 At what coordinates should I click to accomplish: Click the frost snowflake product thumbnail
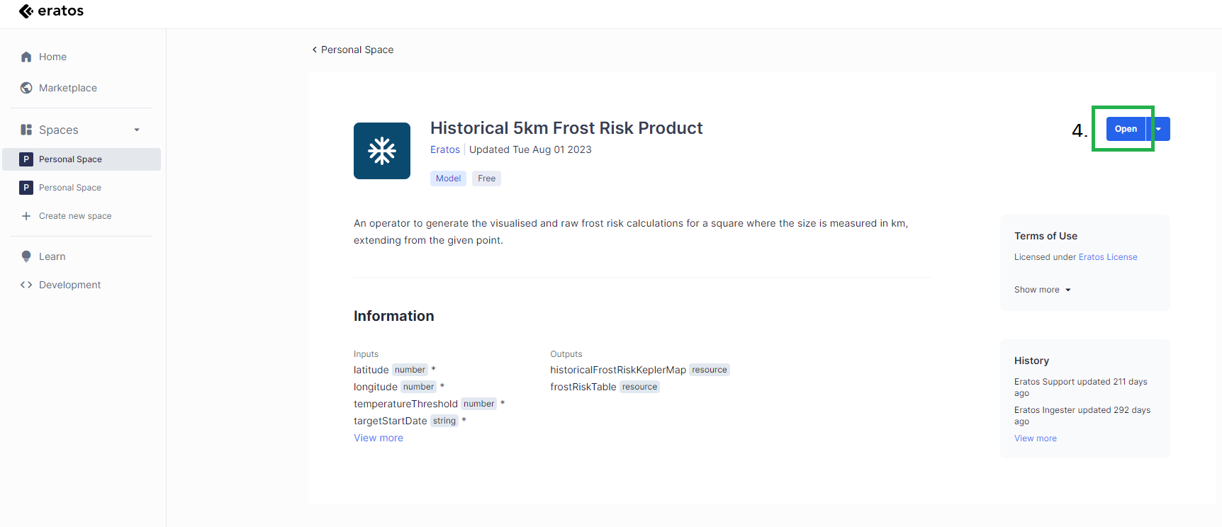click(382, 151)
